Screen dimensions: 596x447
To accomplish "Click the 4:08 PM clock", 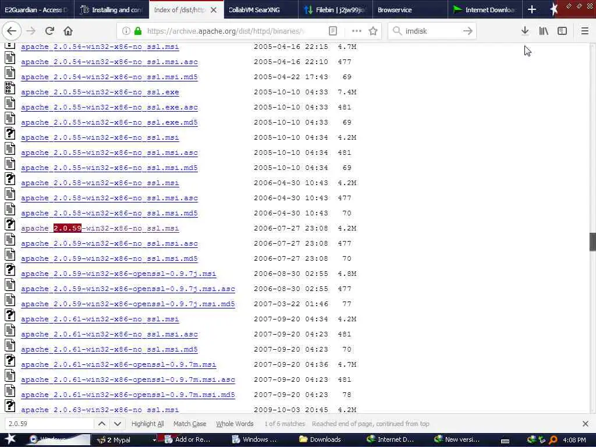I will pyautogui.click(x=574, y=440).
